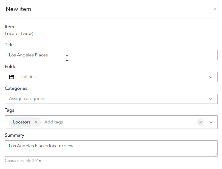This screenshot has height=169, width=222.
Task: Click the Title input field
Action: click(x=111, y=55)
